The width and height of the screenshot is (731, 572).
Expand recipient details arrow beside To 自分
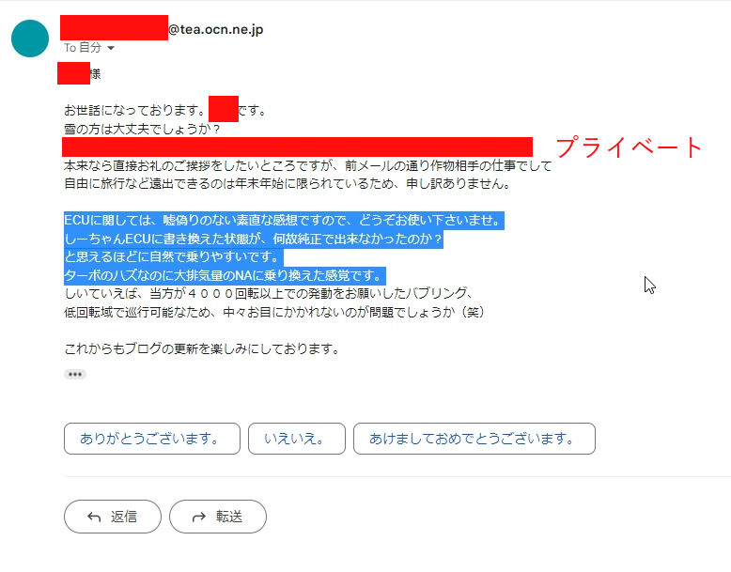[x=111, y=48]
